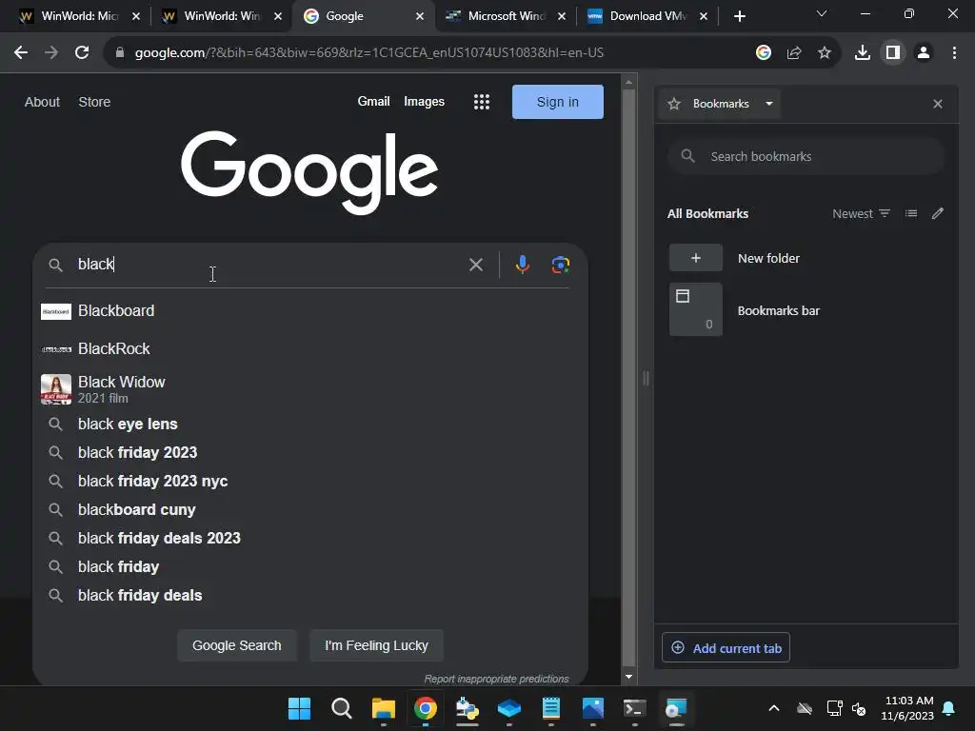The image size is (975, 731).
Task: Close the Download VMw tab
Action: click(704, 16)
